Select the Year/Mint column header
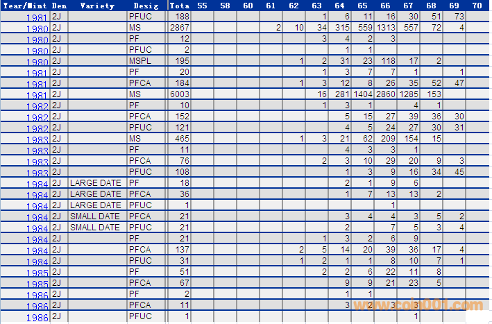 tap(24, 5)
